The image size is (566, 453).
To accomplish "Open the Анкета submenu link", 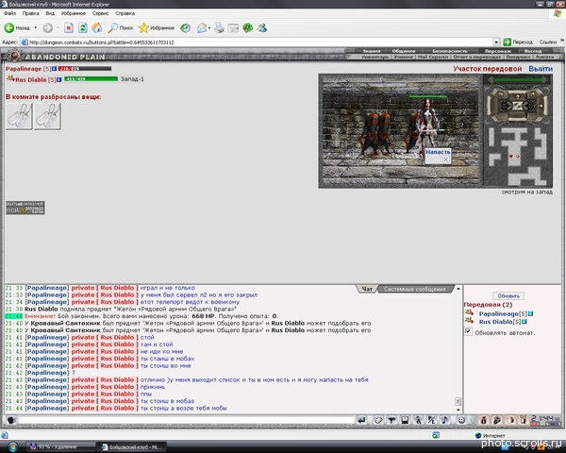I will pos(544,57).
